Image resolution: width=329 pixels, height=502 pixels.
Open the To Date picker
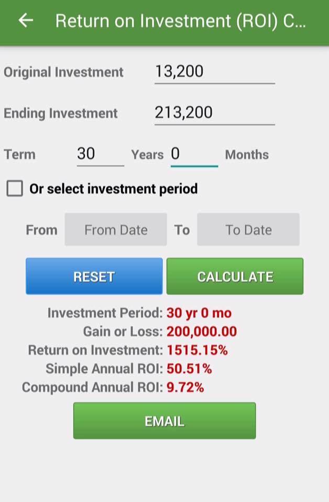pos(248,230)
